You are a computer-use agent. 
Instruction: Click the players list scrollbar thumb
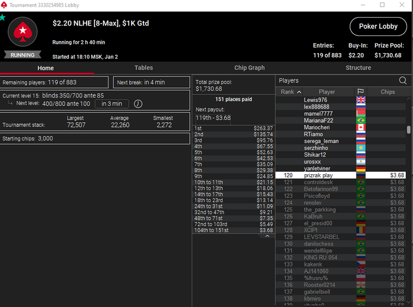[408, 130]
